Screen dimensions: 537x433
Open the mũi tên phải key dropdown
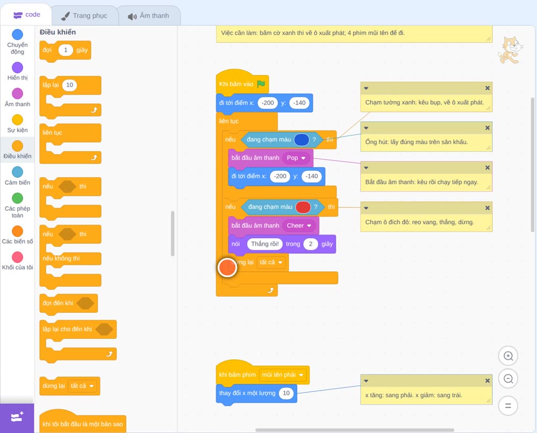(282, 375)
